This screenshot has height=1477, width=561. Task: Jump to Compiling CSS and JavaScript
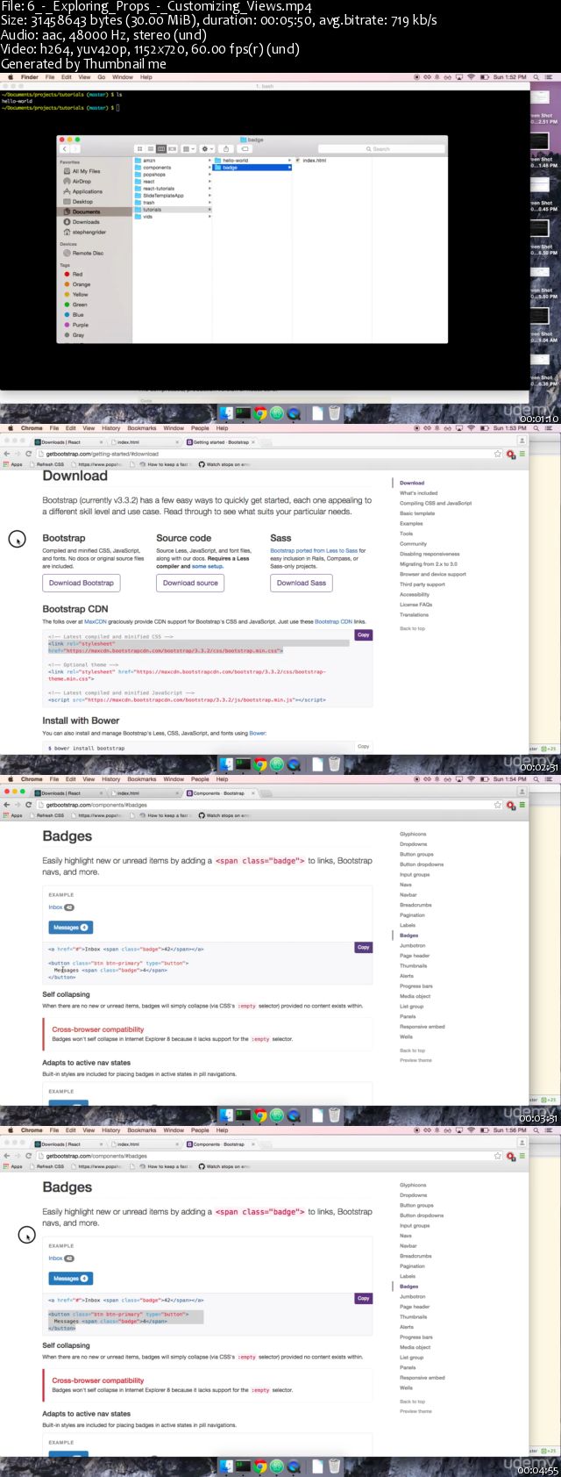click(x=436, y=504)
